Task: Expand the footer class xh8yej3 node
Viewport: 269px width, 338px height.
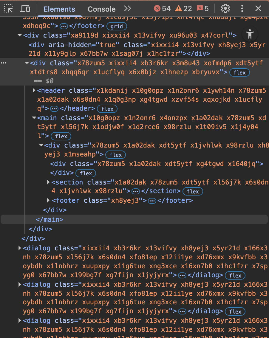Action: point(48,201)
